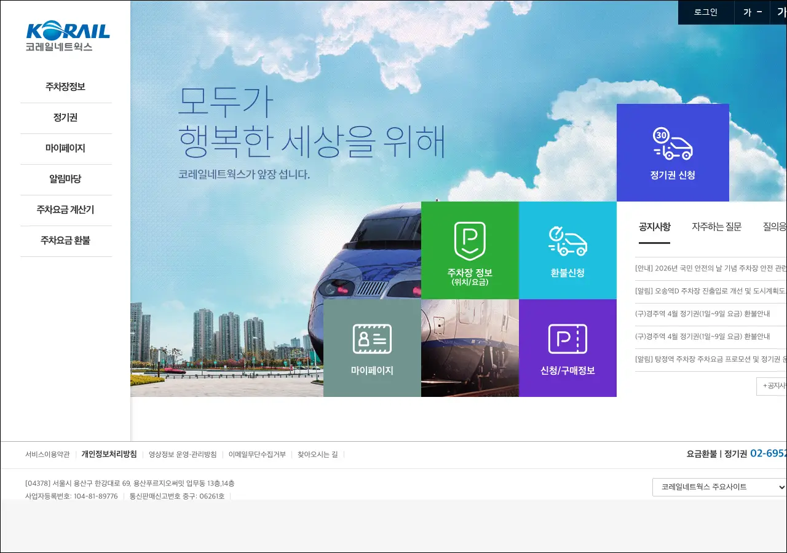Go to 주차요금 계산기 menu
The height and width of the screenshot is (553, 787).
point(66,210)
